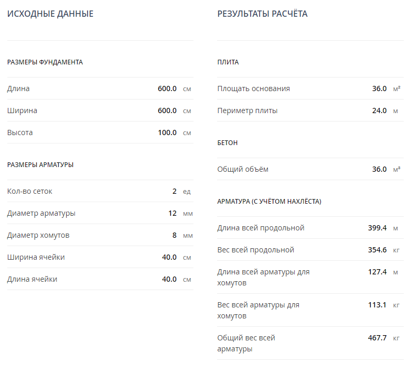Click the Длина ячейки input field

click(169, 279)
